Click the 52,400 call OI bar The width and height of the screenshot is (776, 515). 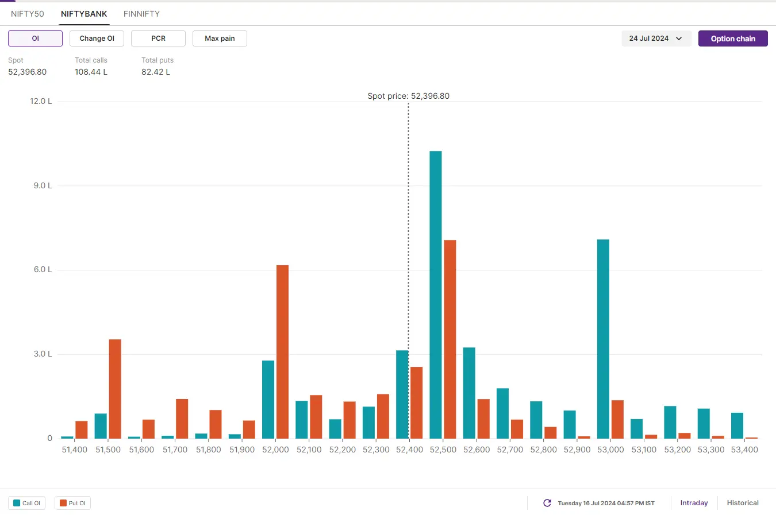tap(402, 394)
